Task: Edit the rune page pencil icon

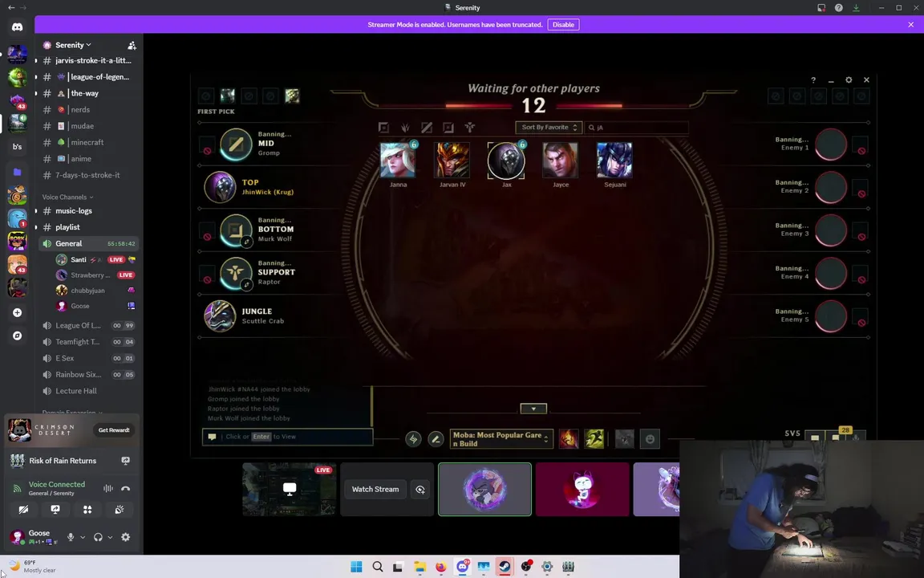Action: tap(436, 439)
